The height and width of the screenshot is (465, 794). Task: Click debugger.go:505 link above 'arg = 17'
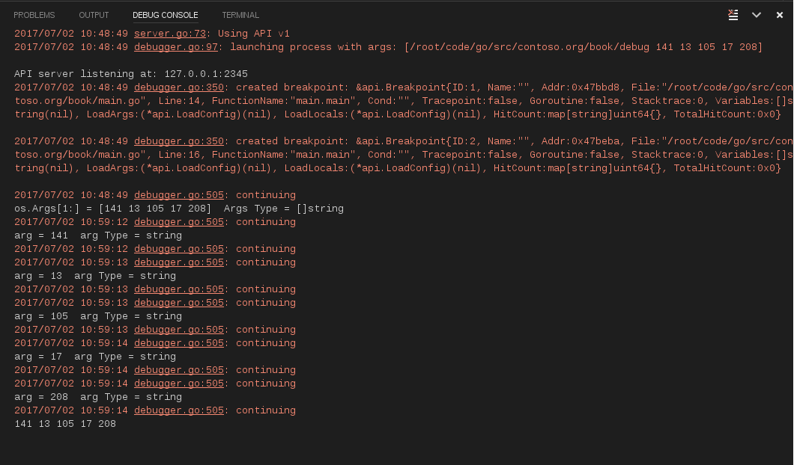coord(178,342)
